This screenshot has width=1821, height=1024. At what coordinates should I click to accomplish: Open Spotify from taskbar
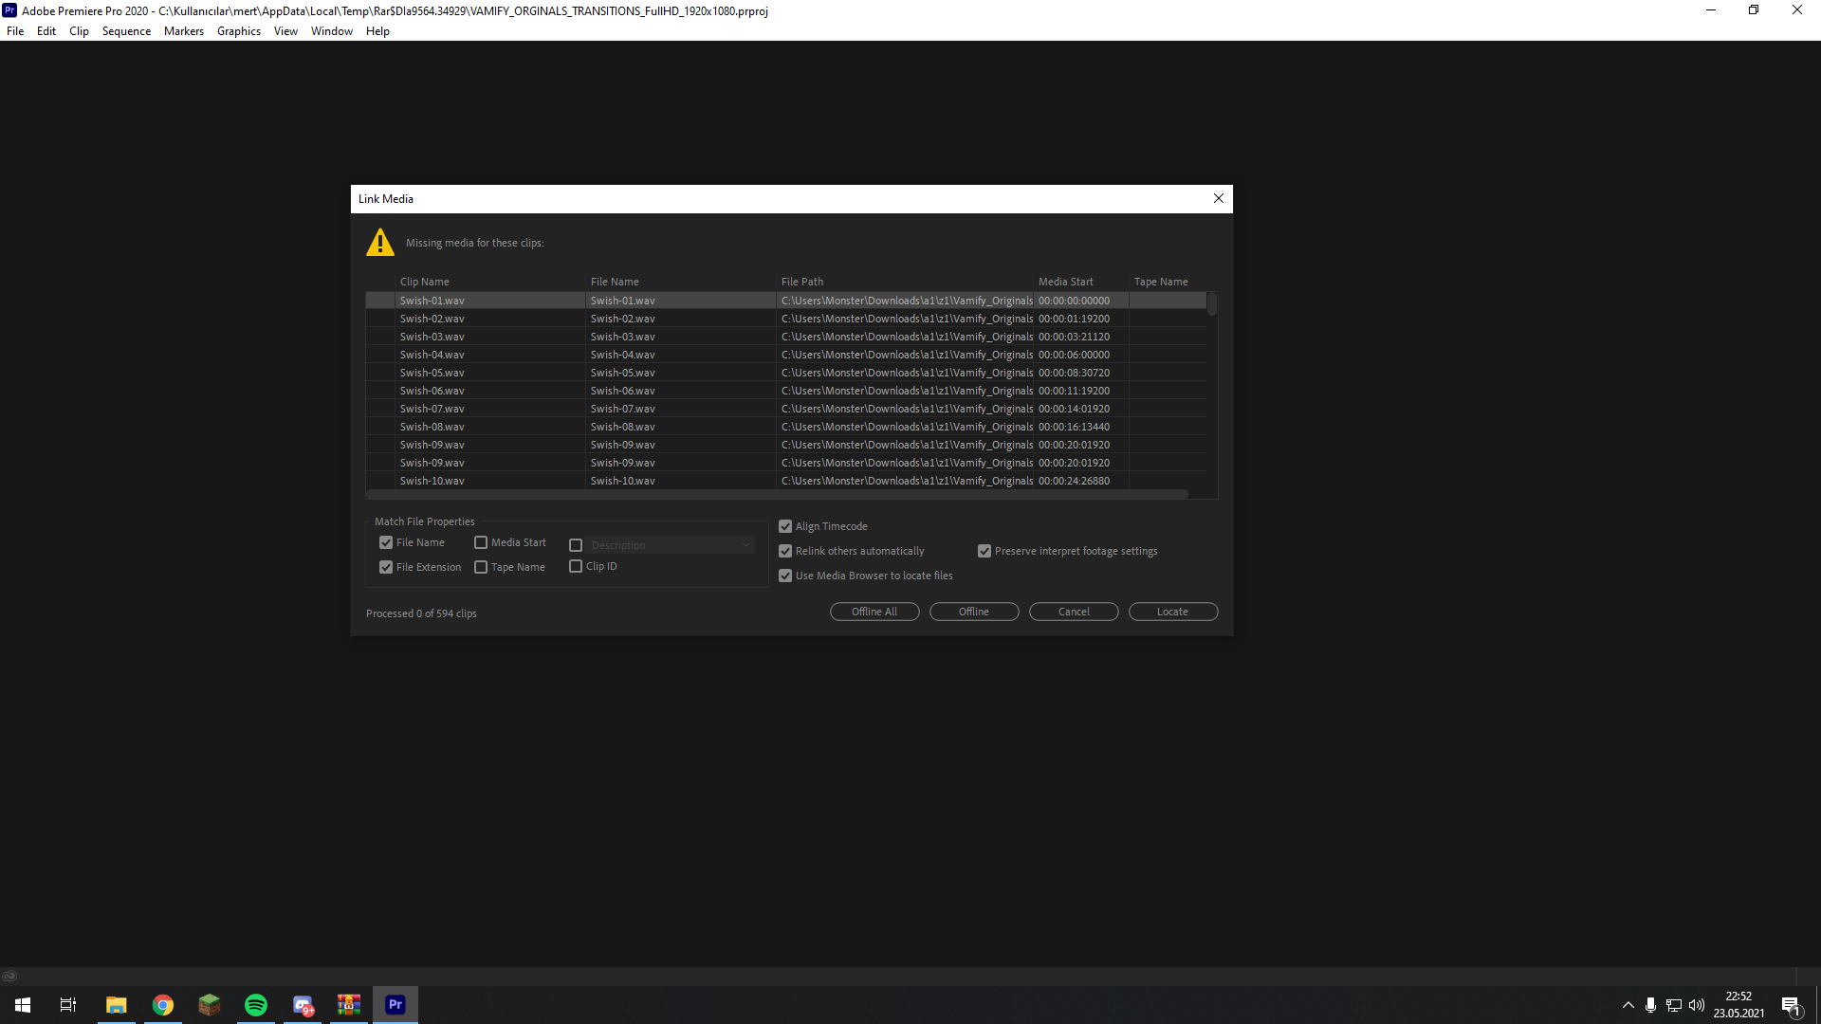(256, 1005)
